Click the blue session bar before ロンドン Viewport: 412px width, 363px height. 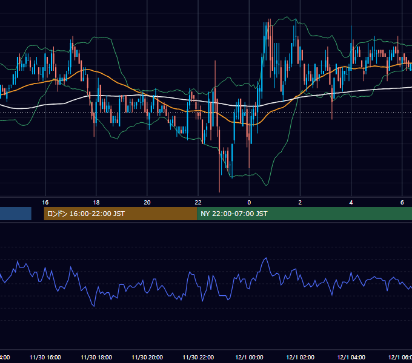click(16, 214)
